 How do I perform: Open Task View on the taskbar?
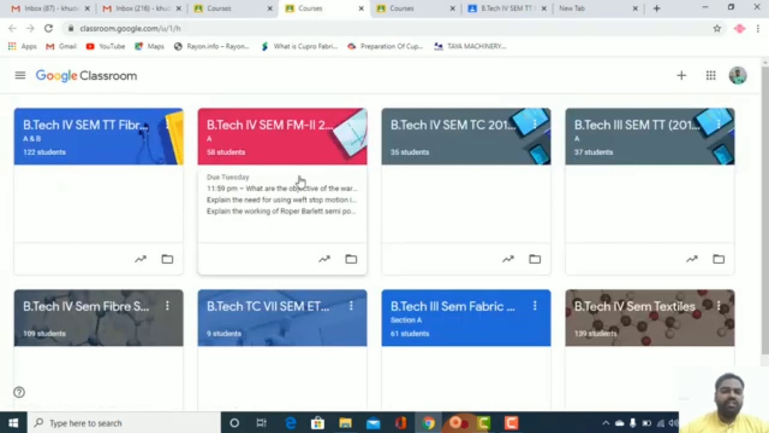(x=261, y=423)
